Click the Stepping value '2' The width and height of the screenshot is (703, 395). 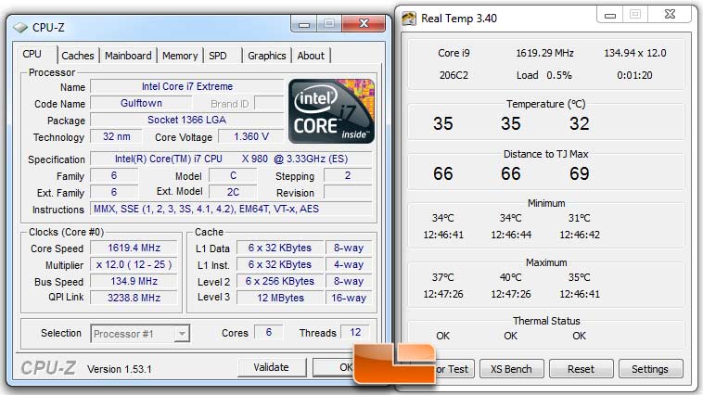pyautogui.click(x=348, y=176)
